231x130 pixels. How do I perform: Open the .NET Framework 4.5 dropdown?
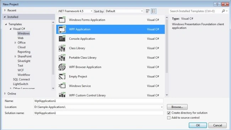coord(75,11)
